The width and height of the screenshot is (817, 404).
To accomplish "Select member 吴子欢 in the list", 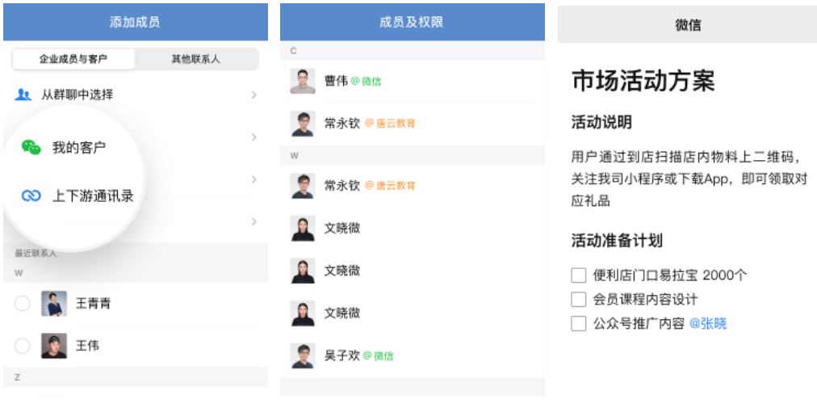I will point(341,356).
